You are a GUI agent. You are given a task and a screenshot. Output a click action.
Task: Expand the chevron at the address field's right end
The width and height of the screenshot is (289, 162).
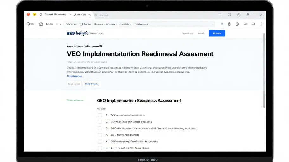213,24
